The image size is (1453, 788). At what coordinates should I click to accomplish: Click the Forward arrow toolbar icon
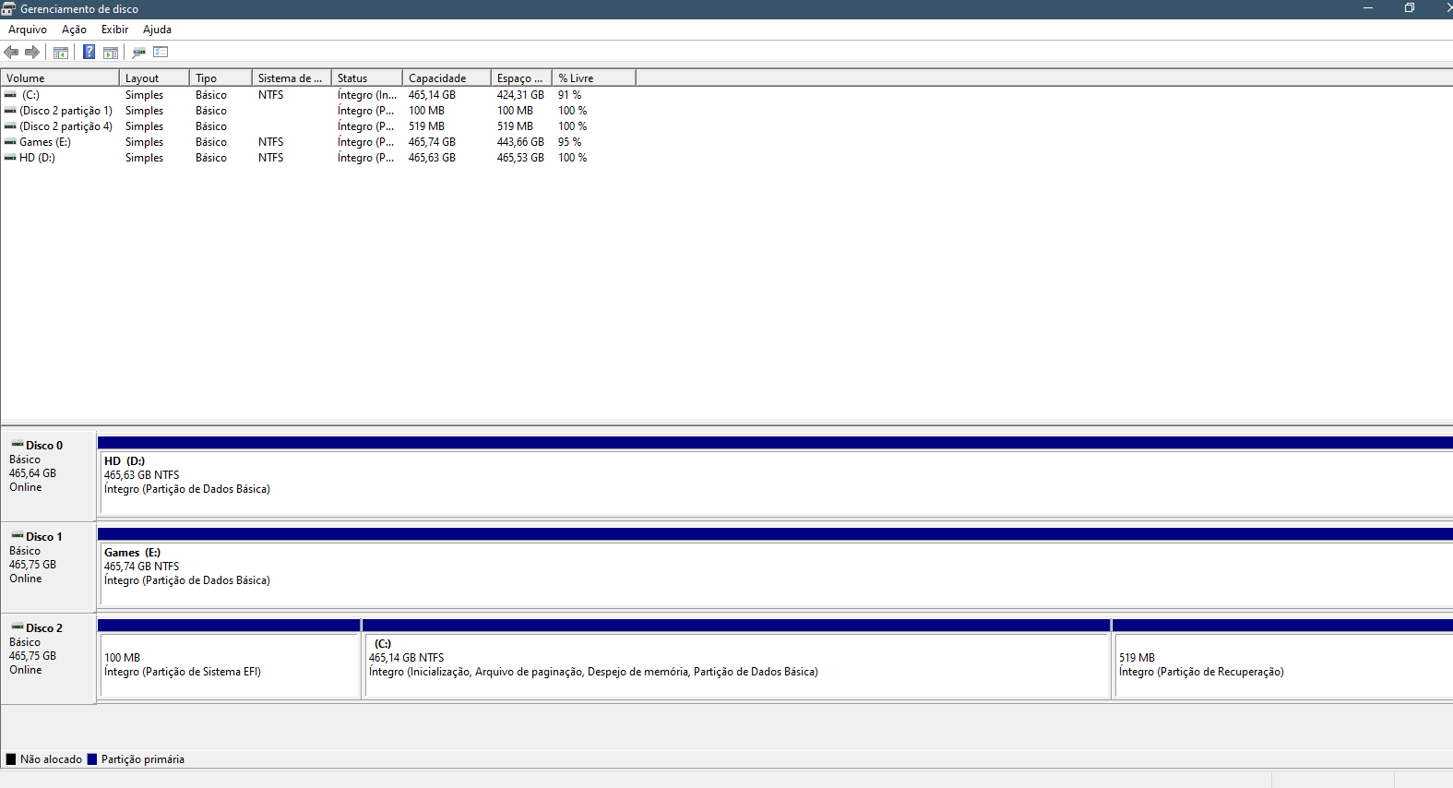[32, 53]
